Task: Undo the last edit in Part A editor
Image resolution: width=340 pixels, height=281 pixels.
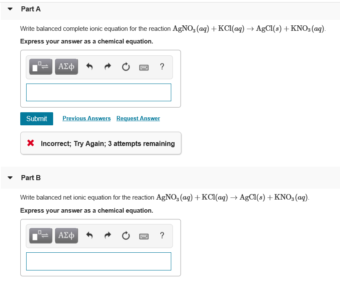Action: click(89, 66)
